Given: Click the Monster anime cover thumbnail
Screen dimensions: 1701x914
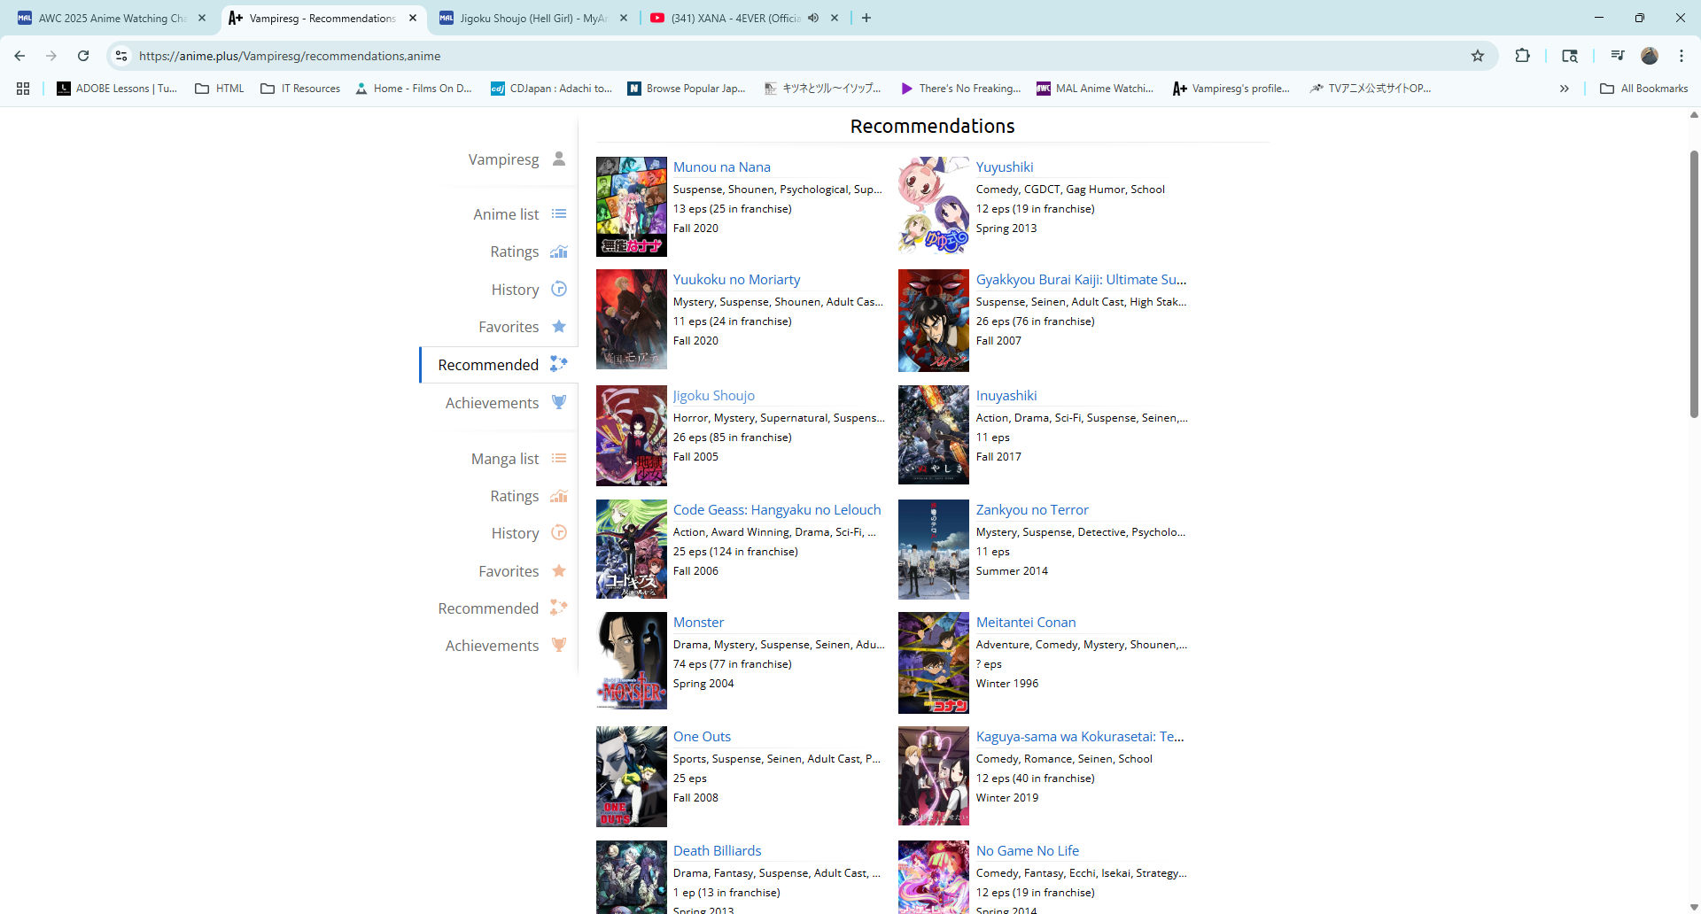Looking at the screenshot, I should click(x=631, y=662).
